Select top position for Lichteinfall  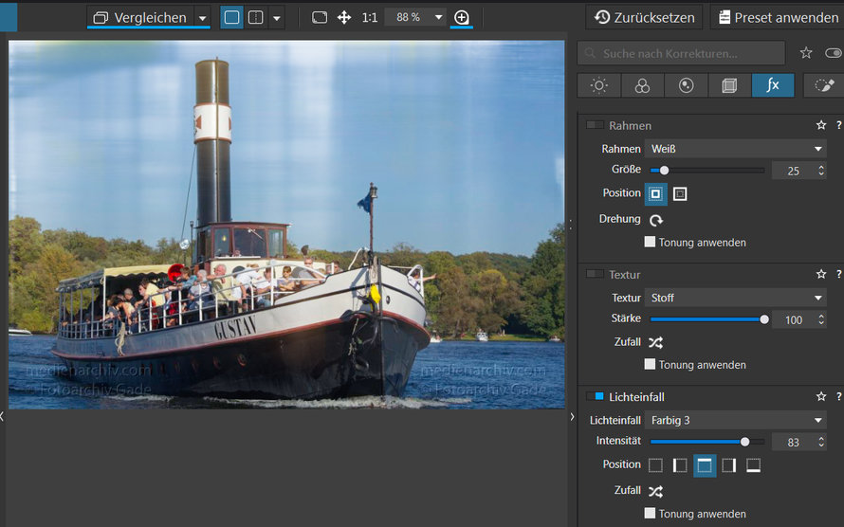(x=705, y=465)
